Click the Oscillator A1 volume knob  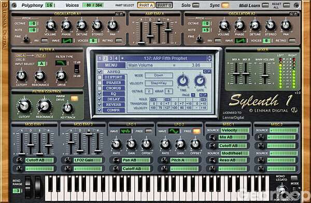[x=51, y=25]
